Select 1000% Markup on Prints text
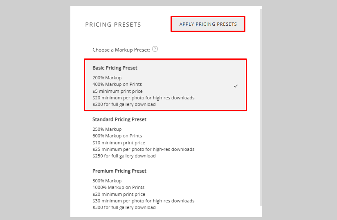The image size is (337, 220). [x=118, y=187]
